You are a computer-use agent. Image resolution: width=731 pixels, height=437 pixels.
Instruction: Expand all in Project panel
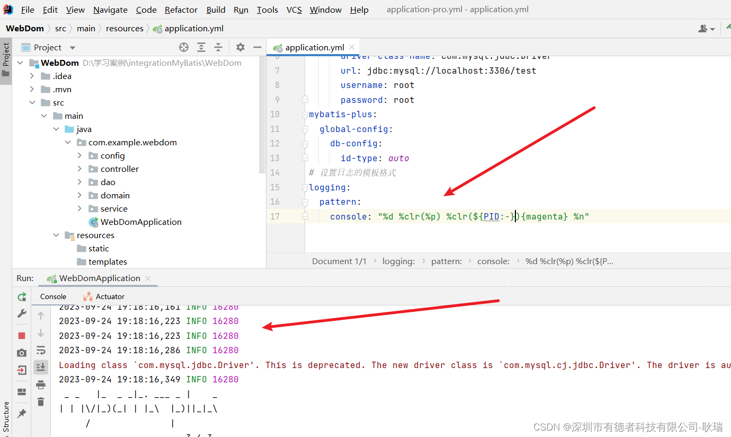coord(201,47)
